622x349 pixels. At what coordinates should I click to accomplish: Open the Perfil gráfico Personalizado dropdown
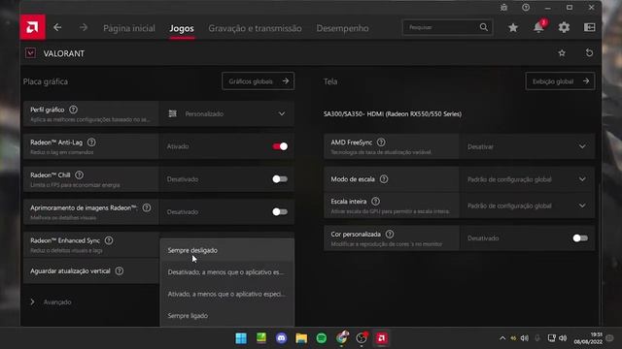(x=226, y=114)
